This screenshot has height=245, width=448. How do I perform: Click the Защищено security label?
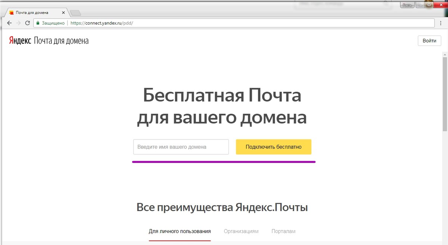[x=53, y=23]
